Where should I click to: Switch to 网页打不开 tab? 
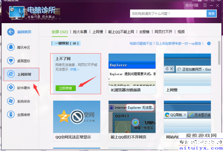[163, 32]
